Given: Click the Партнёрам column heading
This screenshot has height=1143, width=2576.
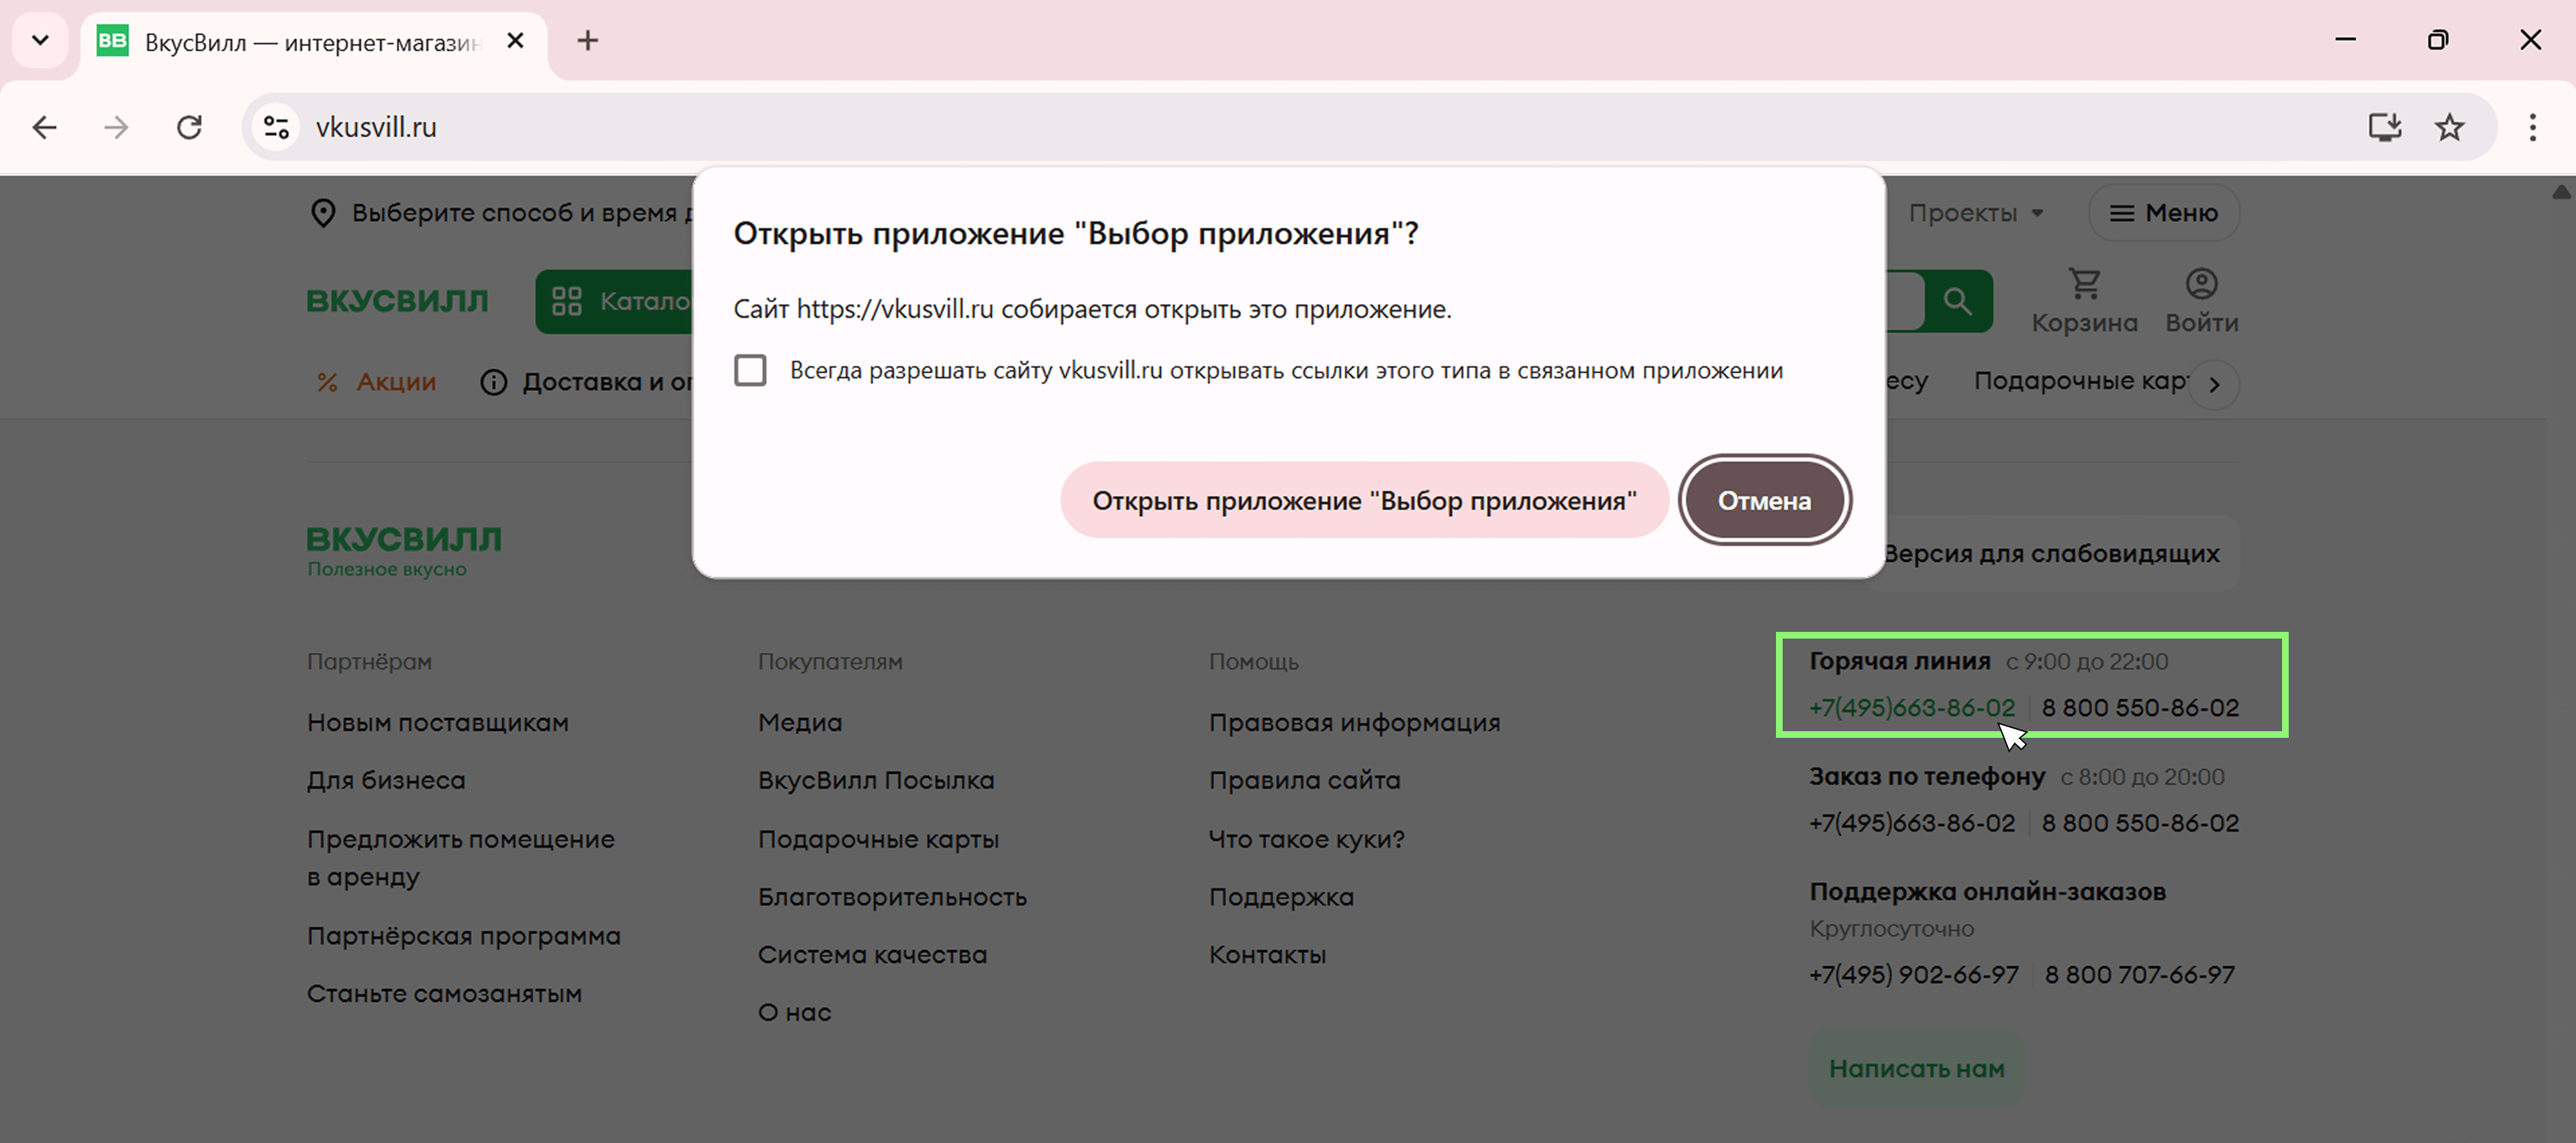Looking at the screenshot, I should (x=369, y=661).
